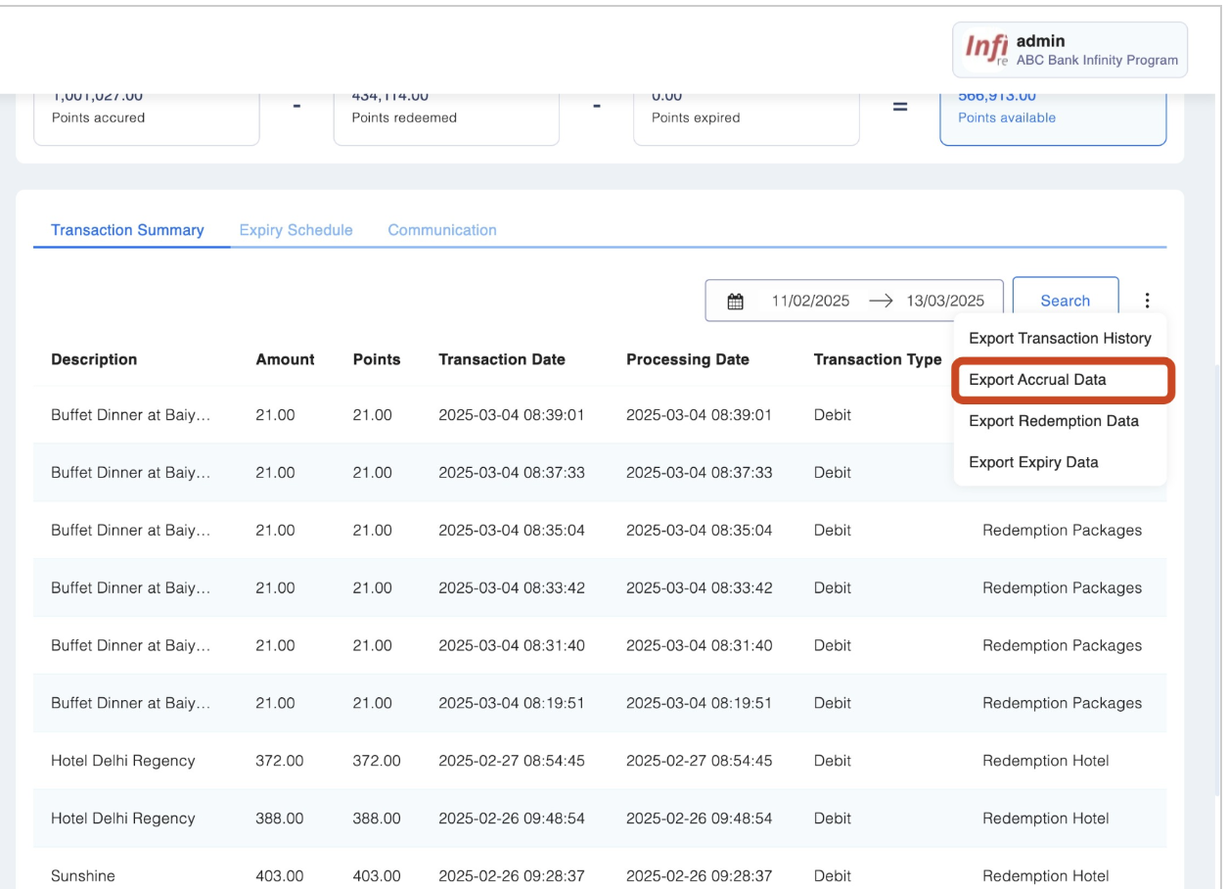This screenshot has width=1227, height=889.
Task: Click the arrow between the two dates
Action: coord(881,302)
